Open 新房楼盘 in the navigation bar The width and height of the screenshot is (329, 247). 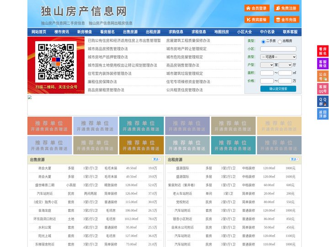(x=85, y=32)
